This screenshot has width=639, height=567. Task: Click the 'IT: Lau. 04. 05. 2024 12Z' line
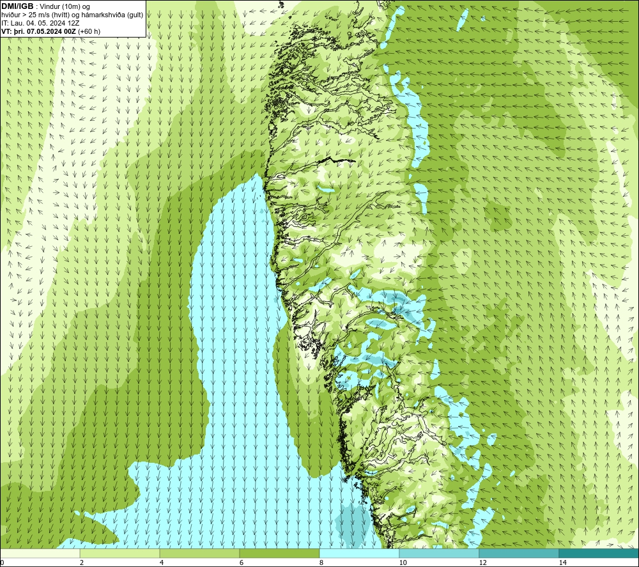(x=40, y=23)
